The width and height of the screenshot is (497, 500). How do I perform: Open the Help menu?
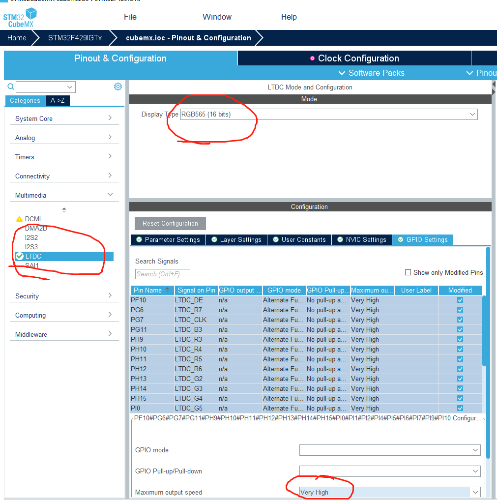pos(289,17)
